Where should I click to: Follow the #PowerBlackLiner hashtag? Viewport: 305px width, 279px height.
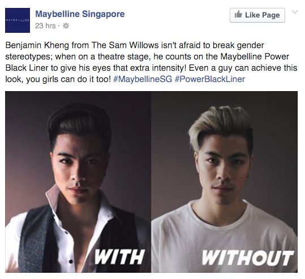[x=210, y=79]
